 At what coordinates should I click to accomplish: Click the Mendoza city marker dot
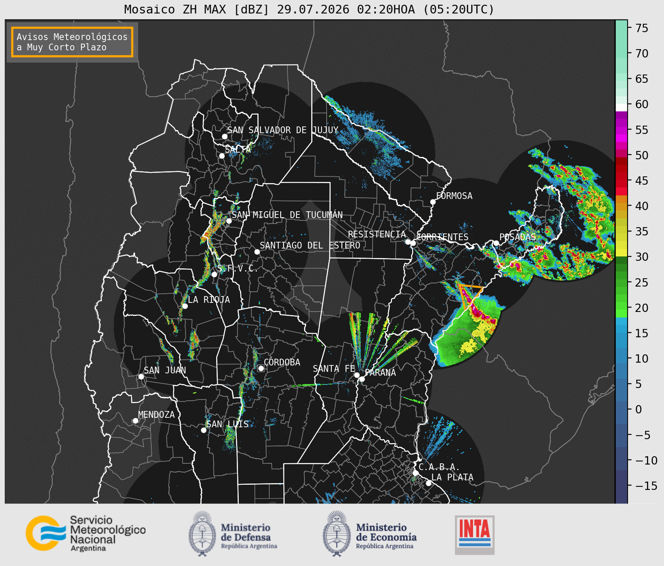pyautogui.click(x=135, y=421)
